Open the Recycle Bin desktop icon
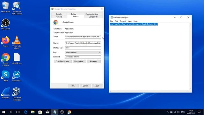The width and height of the screenshot is (204, 115). click(5, 7)
